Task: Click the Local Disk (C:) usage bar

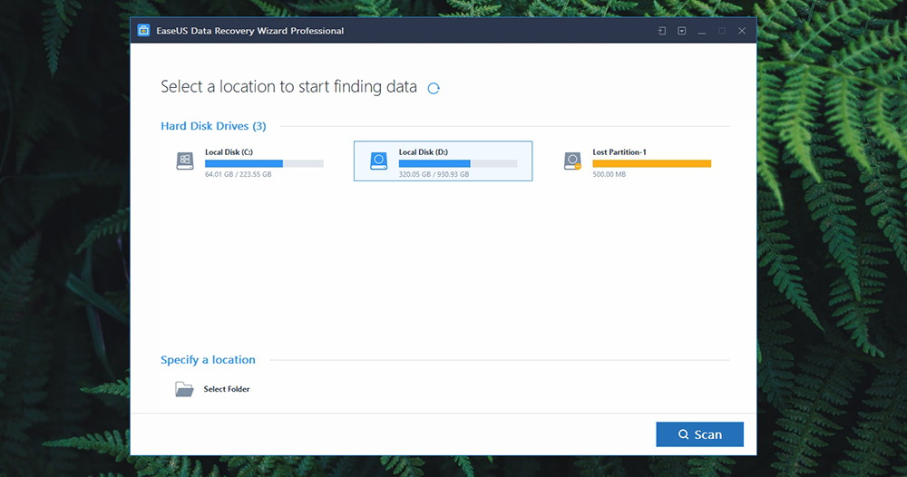Action: (264, 163)
